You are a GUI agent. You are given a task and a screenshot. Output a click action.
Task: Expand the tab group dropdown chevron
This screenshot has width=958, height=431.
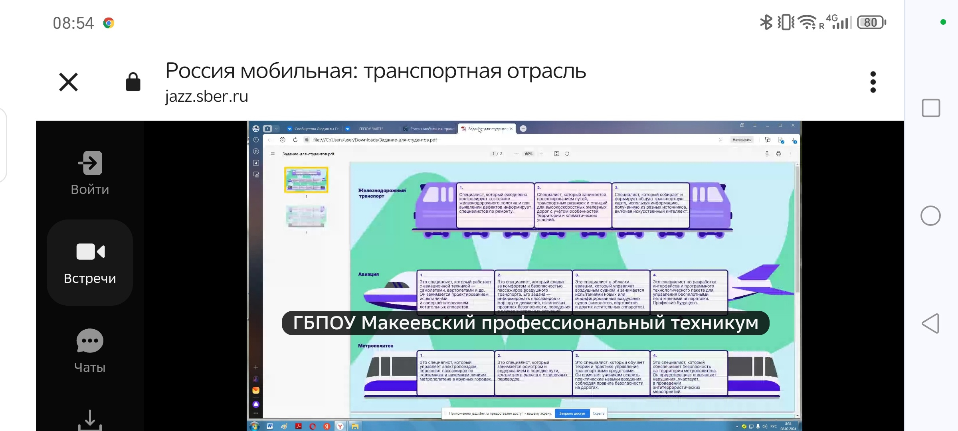pos(276,129)
